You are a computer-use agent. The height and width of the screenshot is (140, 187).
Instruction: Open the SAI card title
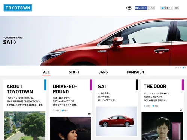102,87
